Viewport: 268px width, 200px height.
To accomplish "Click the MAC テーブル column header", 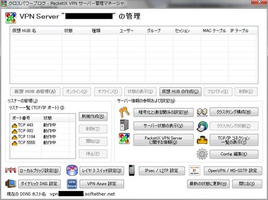I will 214,30.
